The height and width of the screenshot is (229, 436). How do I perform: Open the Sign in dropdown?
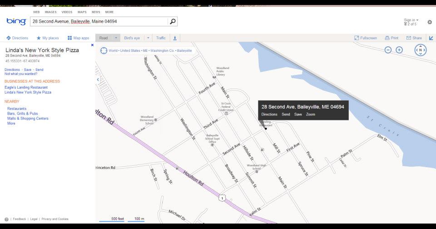pos(411,20)
